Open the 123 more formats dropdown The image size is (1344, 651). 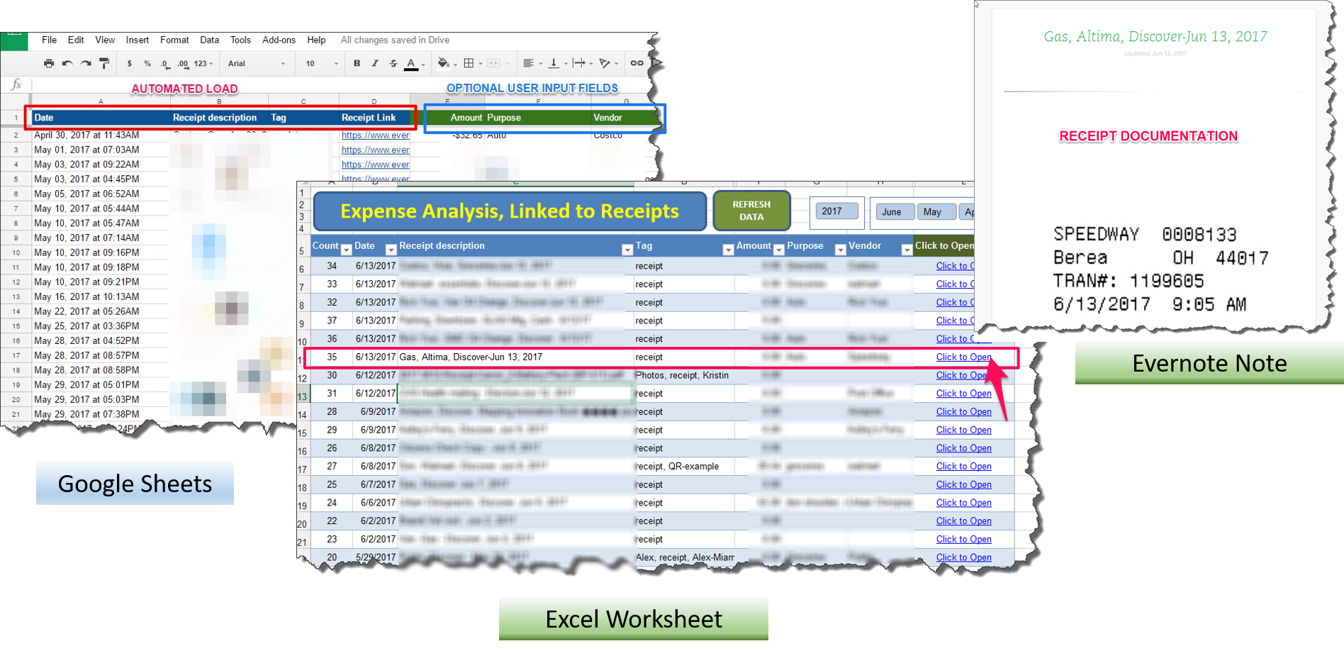pos(203,64)
